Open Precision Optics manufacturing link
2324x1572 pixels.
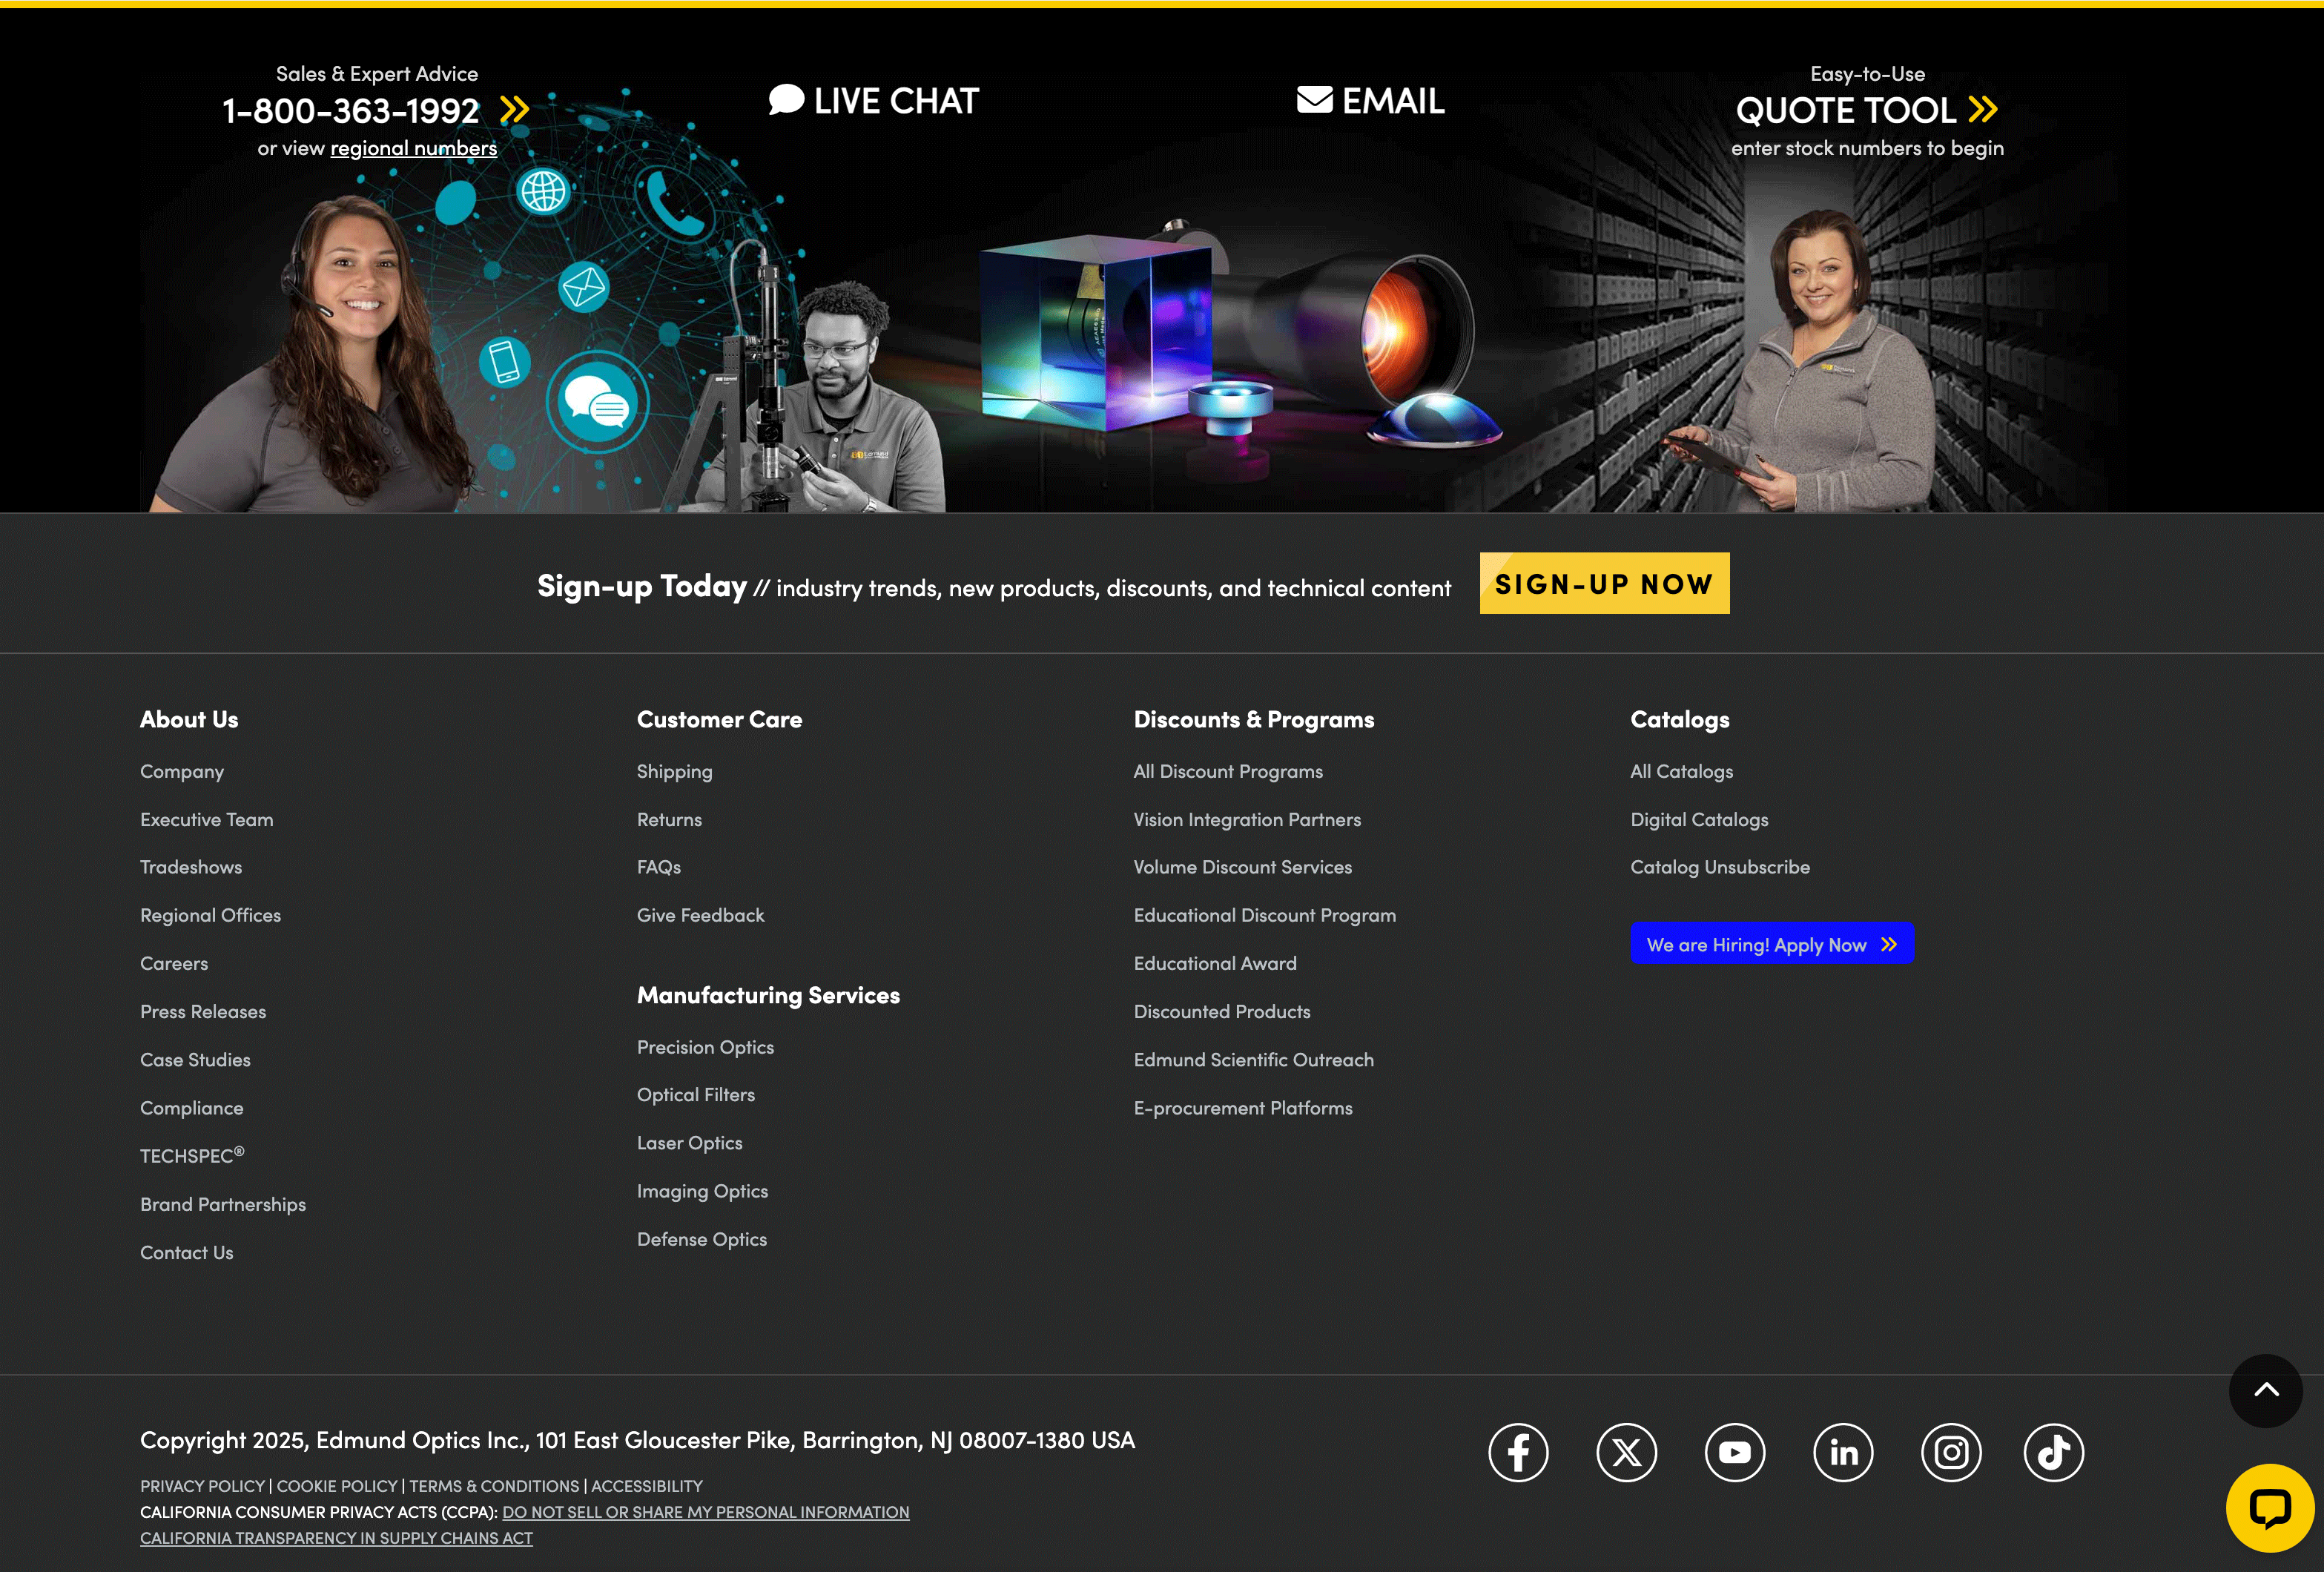click(x=705, y=1047)
